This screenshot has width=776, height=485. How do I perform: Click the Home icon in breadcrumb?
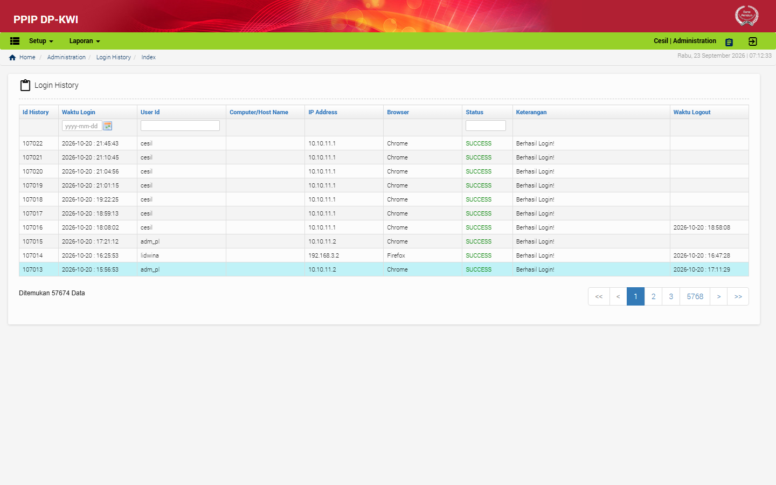[x=12, y=58]
